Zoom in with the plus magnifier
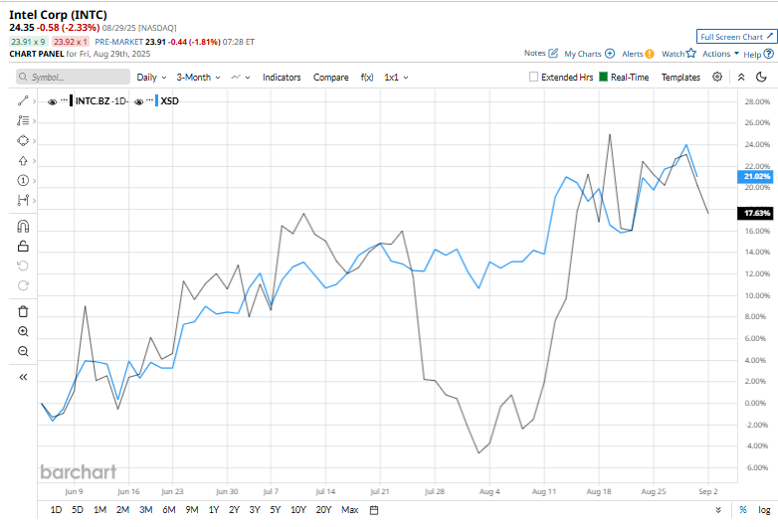 click(23, 332)
